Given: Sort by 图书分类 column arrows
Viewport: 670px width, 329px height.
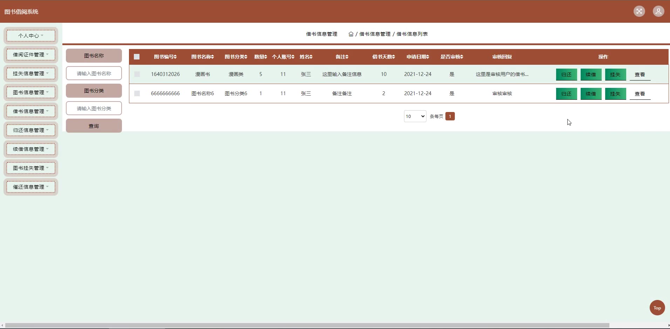Looking at the screenshot, I should pyautogui.click(x=246, y=57).
